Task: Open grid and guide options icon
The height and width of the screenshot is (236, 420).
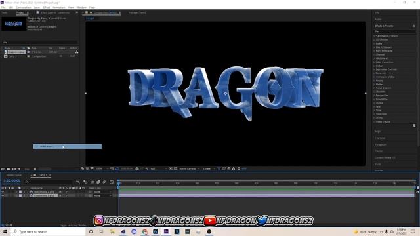Action: click(x=112, y=169)
